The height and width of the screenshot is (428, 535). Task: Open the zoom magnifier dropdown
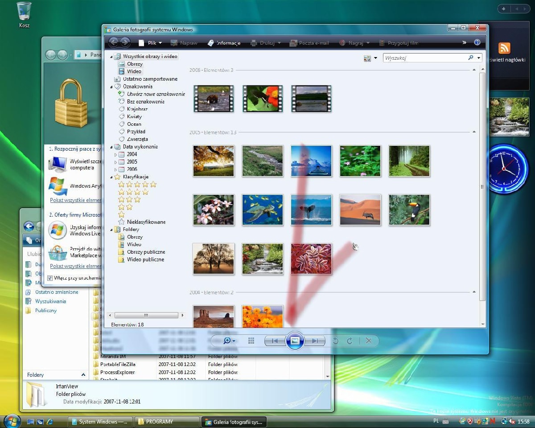coord(227,341)
